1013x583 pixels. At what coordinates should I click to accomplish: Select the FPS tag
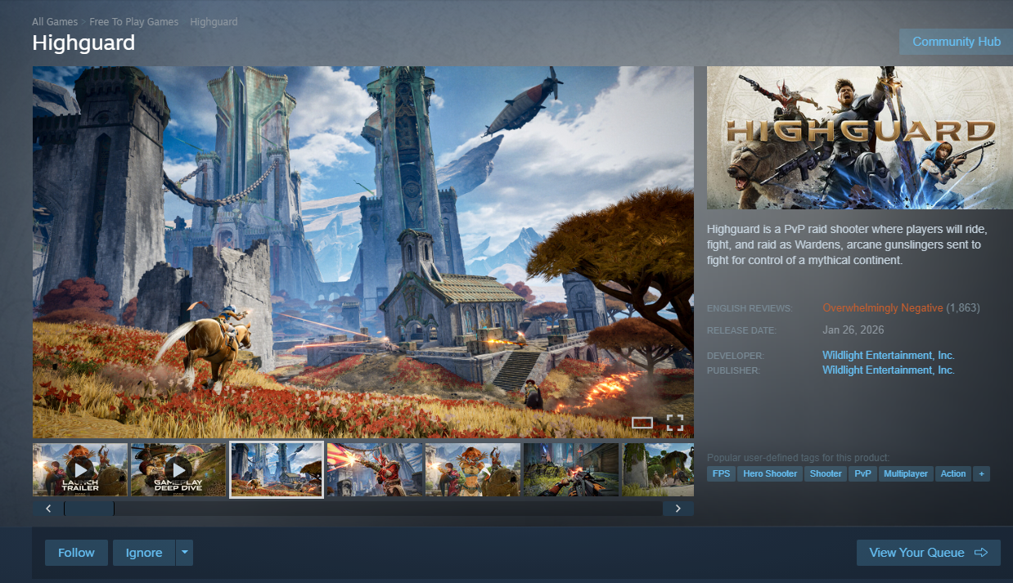point(721,473)
